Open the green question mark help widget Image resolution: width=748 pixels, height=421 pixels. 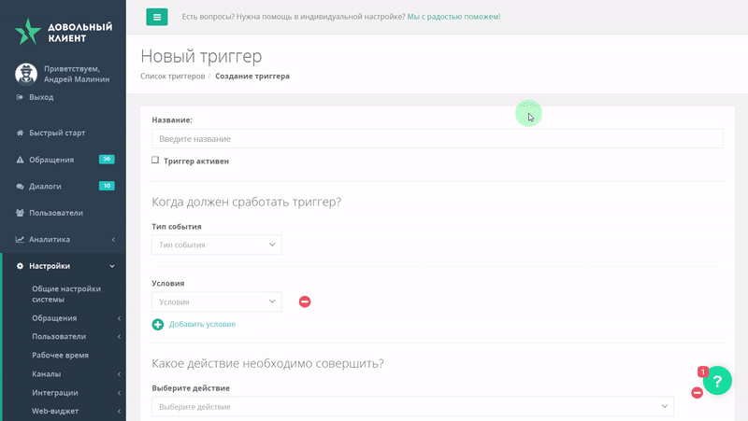click(717, 381)
